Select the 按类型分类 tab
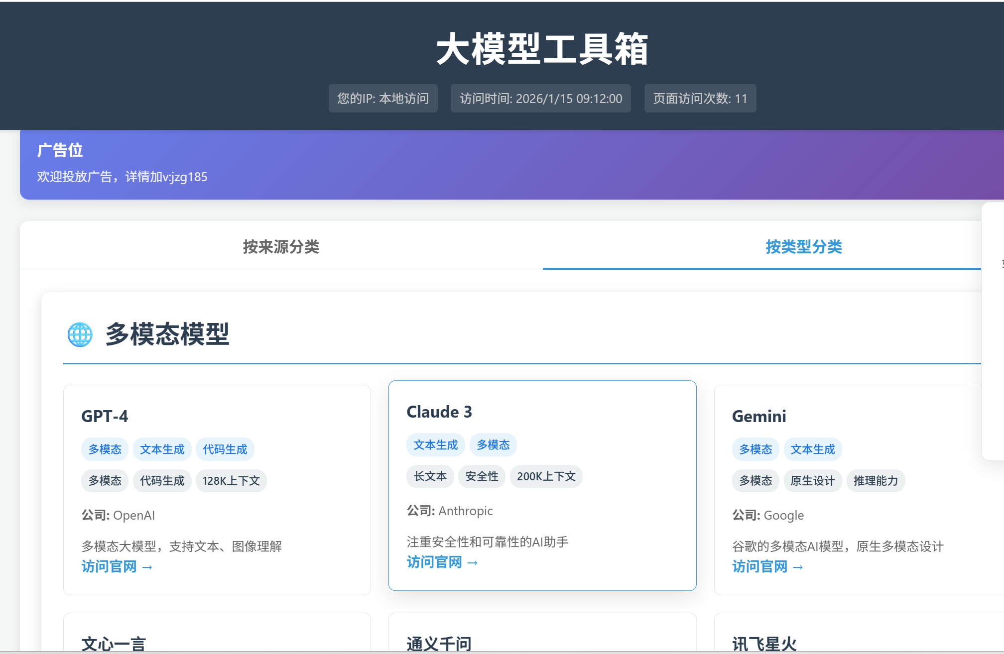This screenshot has width=1004, height=654. pos(803,246)
